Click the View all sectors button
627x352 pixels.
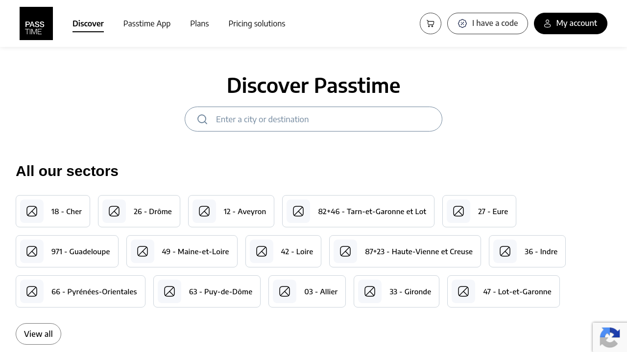coord(38,334)
